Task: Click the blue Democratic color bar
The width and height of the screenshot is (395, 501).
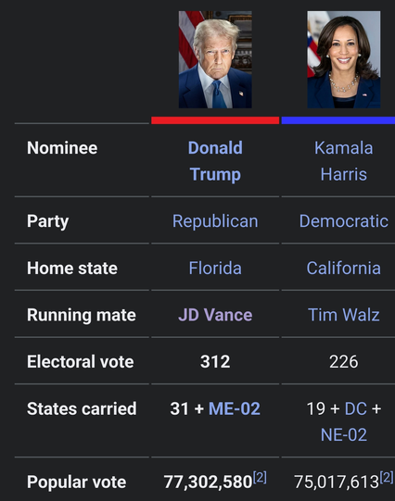Action: tap(338, 120)
